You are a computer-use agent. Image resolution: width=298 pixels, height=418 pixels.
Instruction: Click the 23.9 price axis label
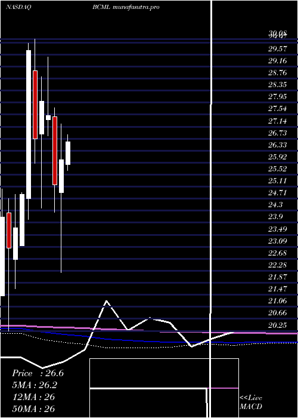click(x=275, y=217)
